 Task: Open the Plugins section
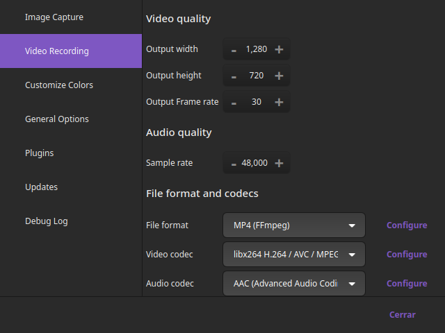coord(39,153)
